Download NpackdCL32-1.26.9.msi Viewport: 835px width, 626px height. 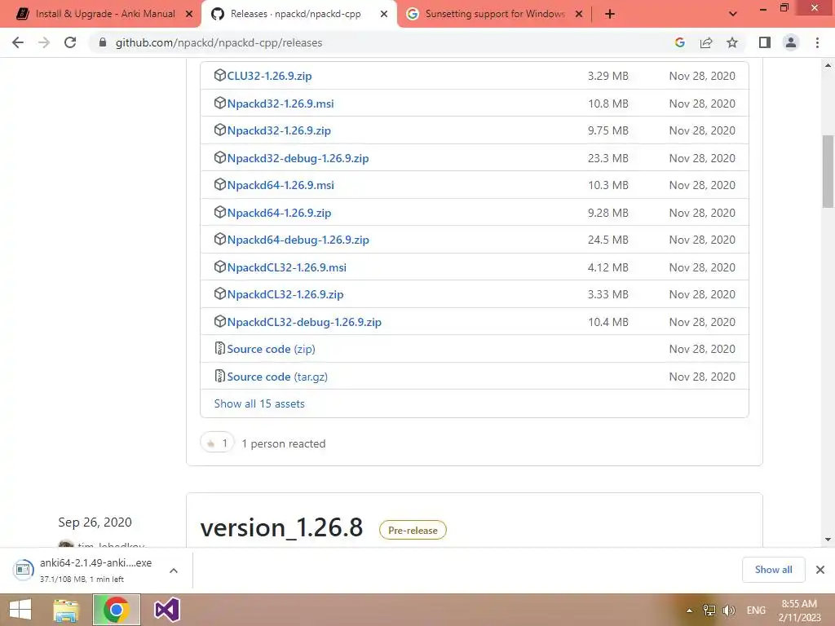287,267
